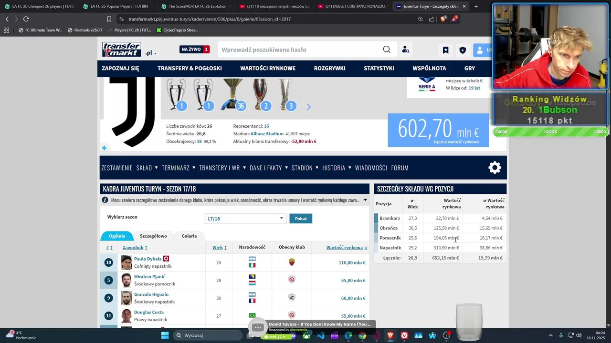This screenshot has height=343, width=611.
Task: Open Chrome from the taskbar
Action: point(362,335)
